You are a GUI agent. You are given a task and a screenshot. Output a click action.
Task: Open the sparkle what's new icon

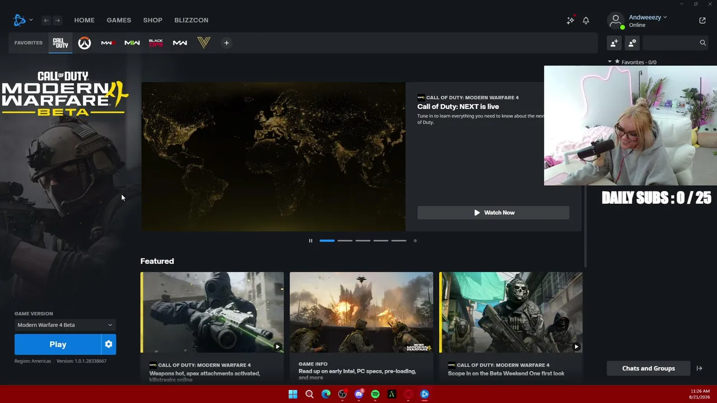(570, 20)
